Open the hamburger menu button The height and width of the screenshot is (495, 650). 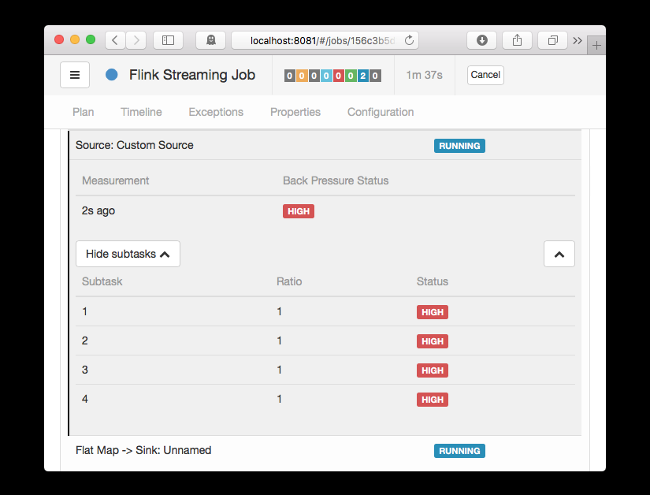click(x=75, y=75)
